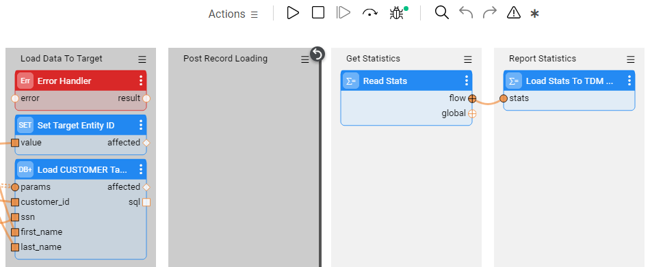Screen dimensions: 650x267
Task: Open the warning triangle icon
Action: coord(514,13)
